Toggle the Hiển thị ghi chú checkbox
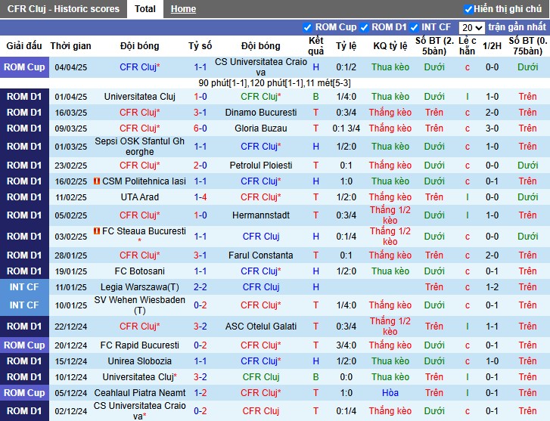 468,9
